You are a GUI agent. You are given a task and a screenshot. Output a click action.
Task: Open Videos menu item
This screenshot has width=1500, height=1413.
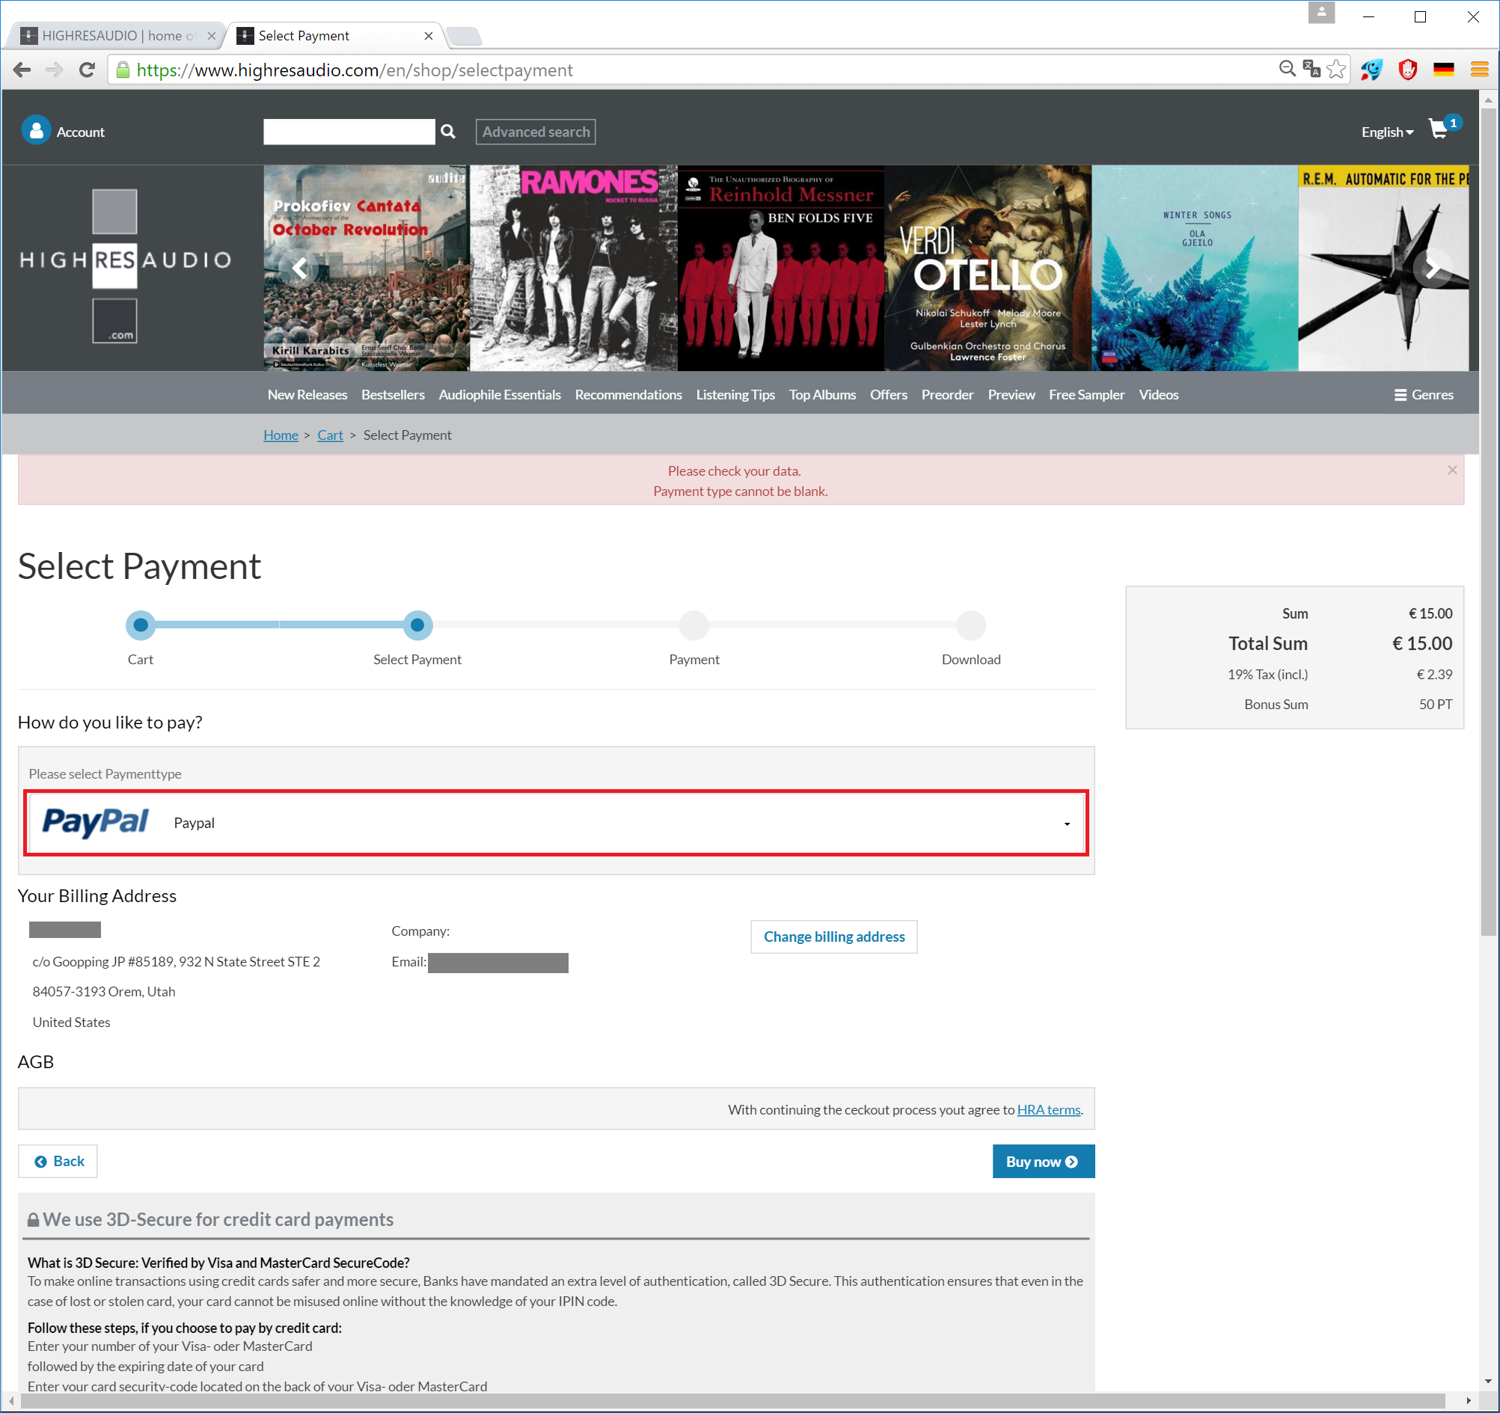coord(1159,394)
